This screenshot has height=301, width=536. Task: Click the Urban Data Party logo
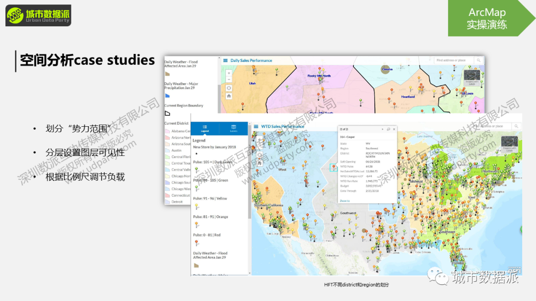(x=38, y=15)
